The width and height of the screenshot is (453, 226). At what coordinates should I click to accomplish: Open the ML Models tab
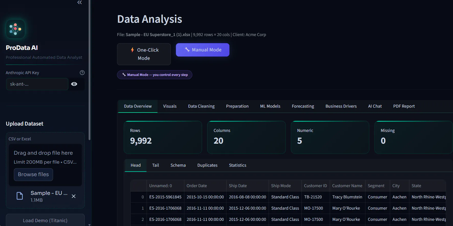(x=270, y=106)
